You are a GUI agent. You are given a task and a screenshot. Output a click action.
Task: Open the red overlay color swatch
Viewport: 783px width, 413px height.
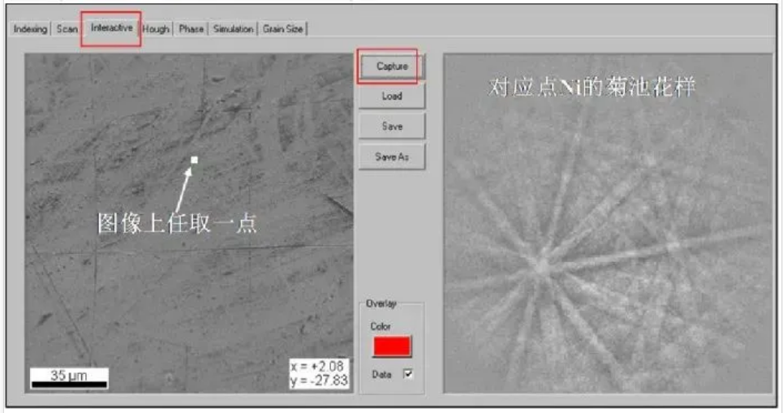392,346
